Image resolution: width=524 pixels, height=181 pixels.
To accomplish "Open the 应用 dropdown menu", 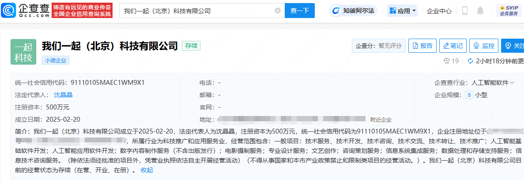I will click(402, 11).
